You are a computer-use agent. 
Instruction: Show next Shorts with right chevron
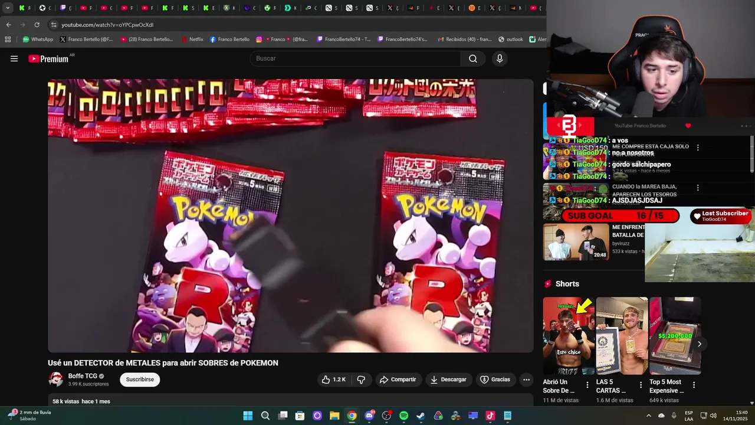[700, 344]
